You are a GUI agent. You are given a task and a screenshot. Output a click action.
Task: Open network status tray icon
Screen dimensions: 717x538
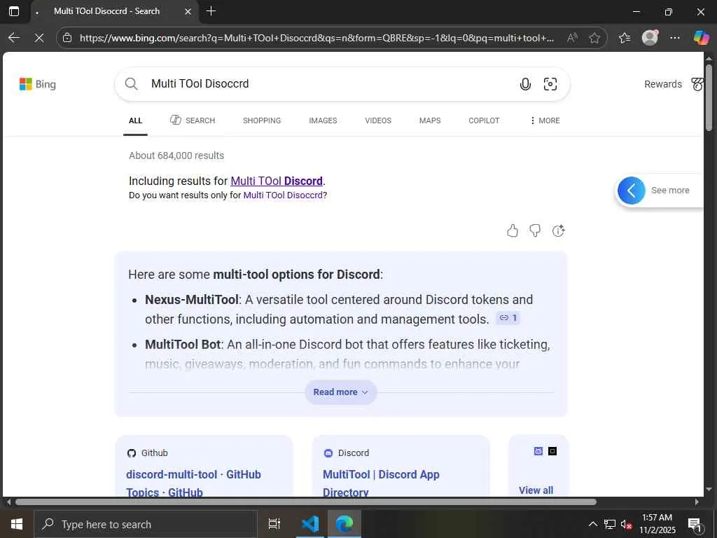[x=610, y=524]
